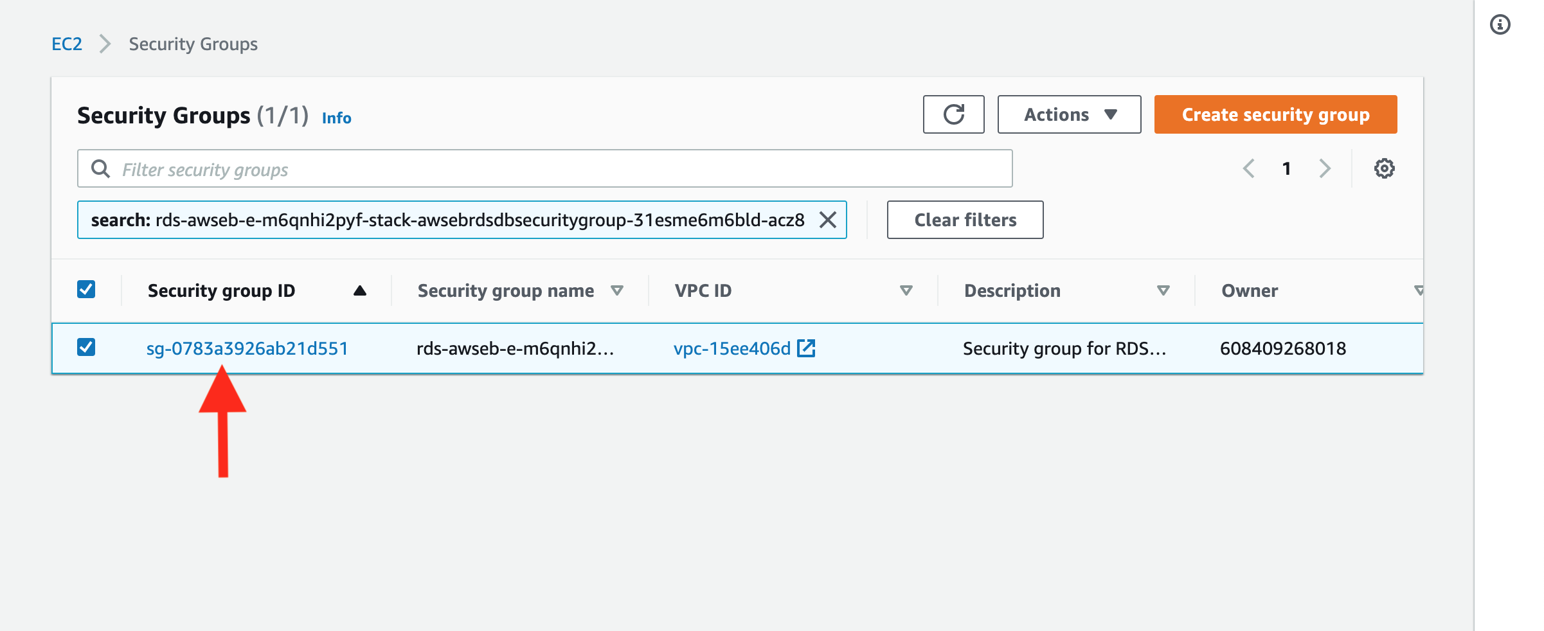Click the magnifier search icon in the filter box
1544x631 pixels.
coord(100,169)
